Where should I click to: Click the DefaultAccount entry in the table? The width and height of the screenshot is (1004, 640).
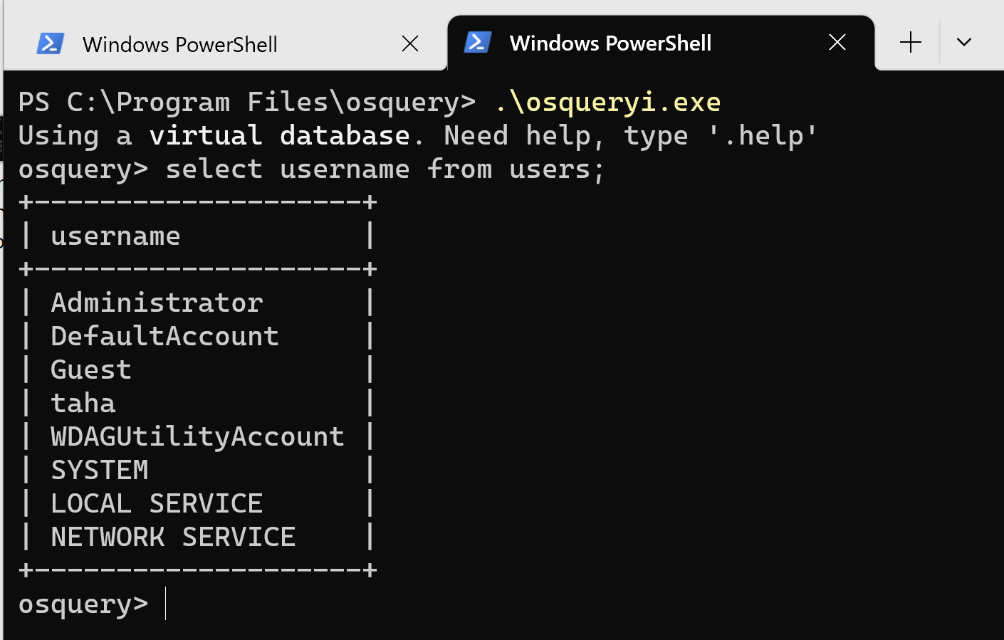tap(164, 337)
